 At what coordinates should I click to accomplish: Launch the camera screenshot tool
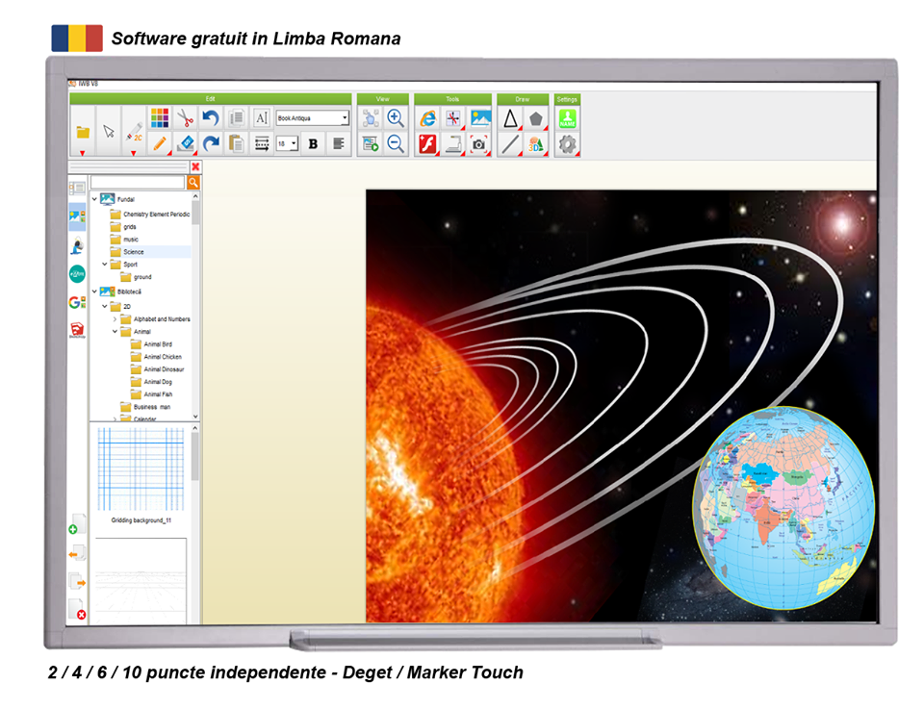tap(478, 144)
